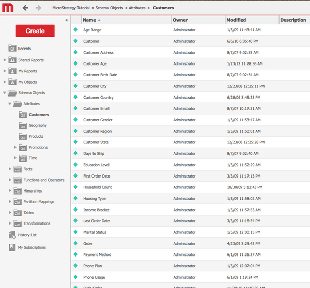
Task: Click the diamond icon beside Household Count
Action: [76, 187]
